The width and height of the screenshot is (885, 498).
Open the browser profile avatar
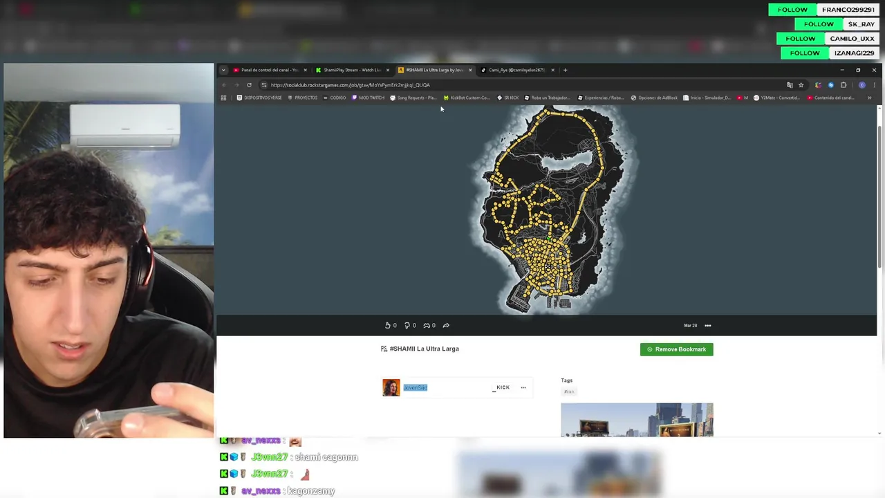861,85
